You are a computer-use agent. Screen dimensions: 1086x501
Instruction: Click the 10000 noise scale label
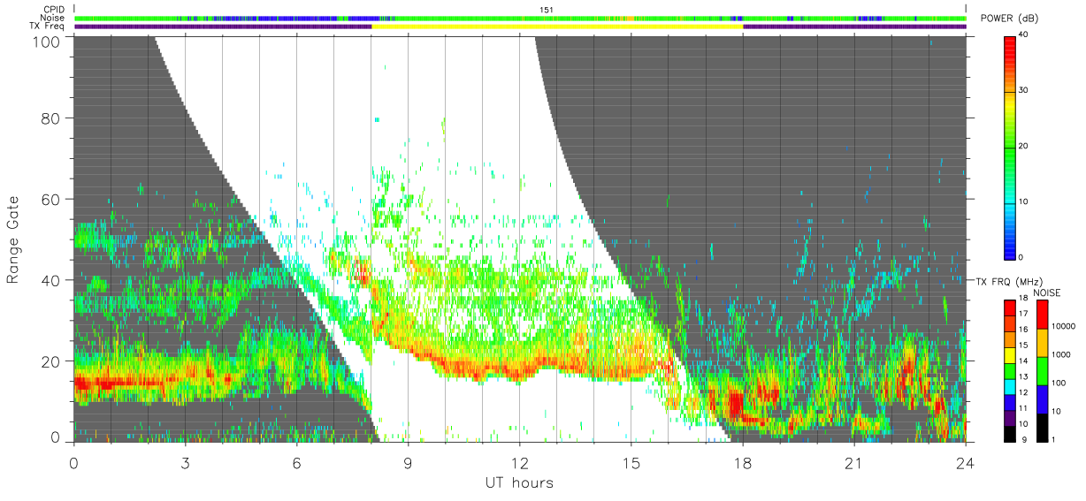coord(1064,327)
